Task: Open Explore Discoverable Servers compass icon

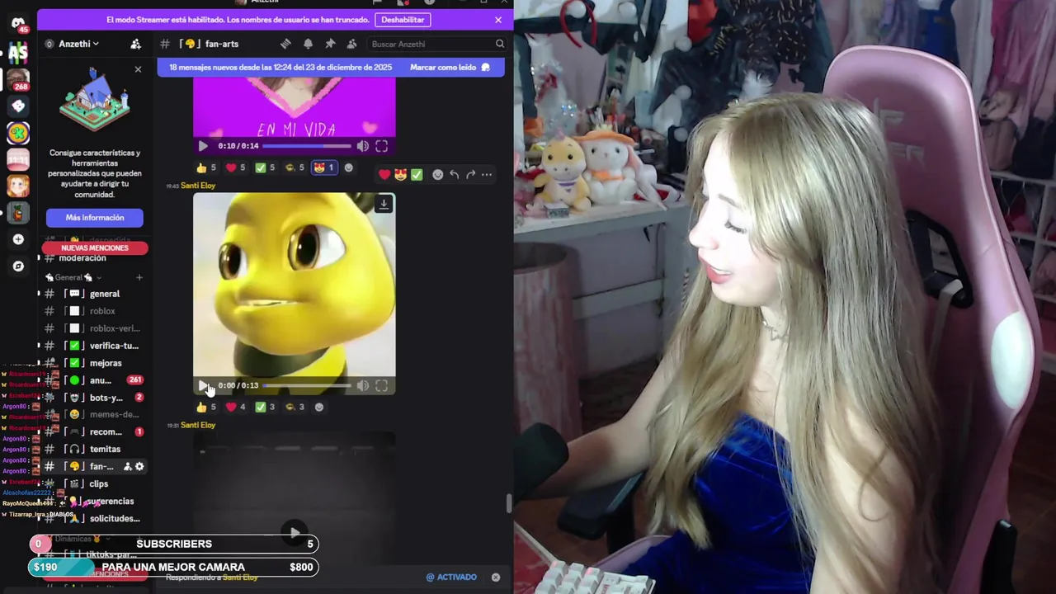Action: coord(18,266)
